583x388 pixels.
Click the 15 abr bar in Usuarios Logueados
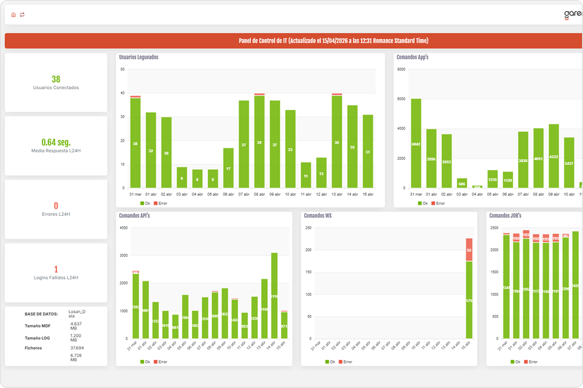pyautogui.click(x=368, y=151)
